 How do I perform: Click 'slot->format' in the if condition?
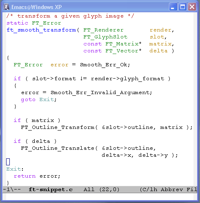[x=54, y=79]
